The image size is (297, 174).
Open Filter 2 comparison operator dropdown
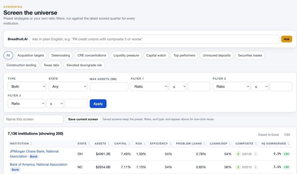click(260, 87)
